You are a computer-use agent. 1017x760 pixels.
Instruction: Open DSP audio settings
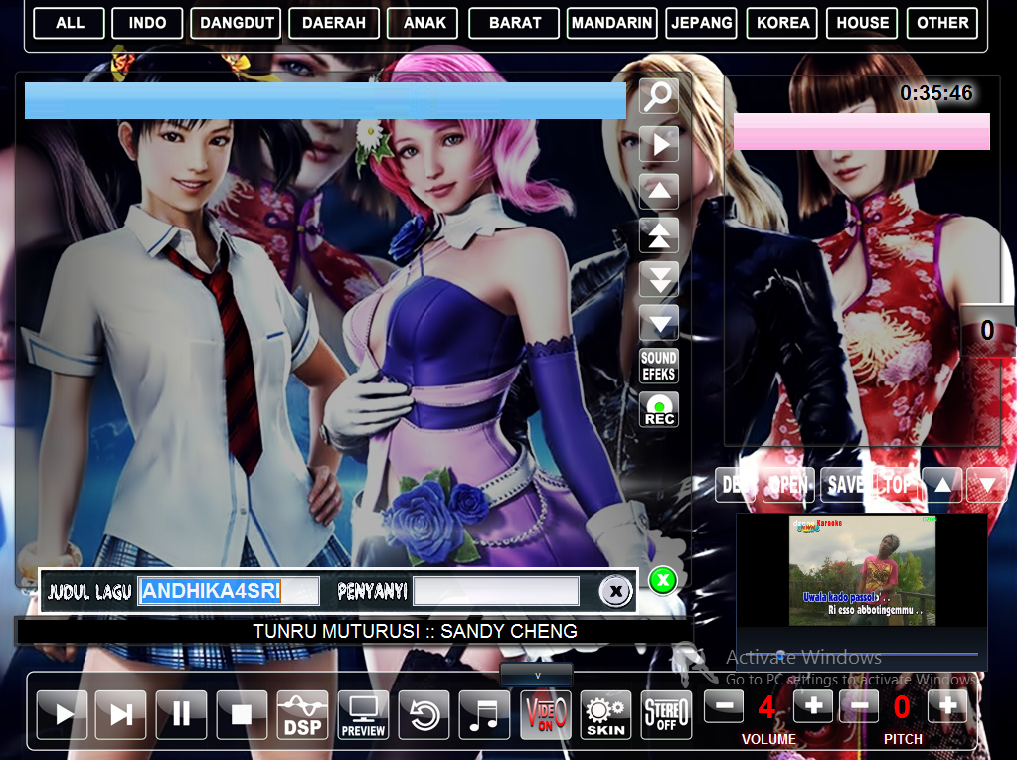pyautogui.click(x=302, y=714)
